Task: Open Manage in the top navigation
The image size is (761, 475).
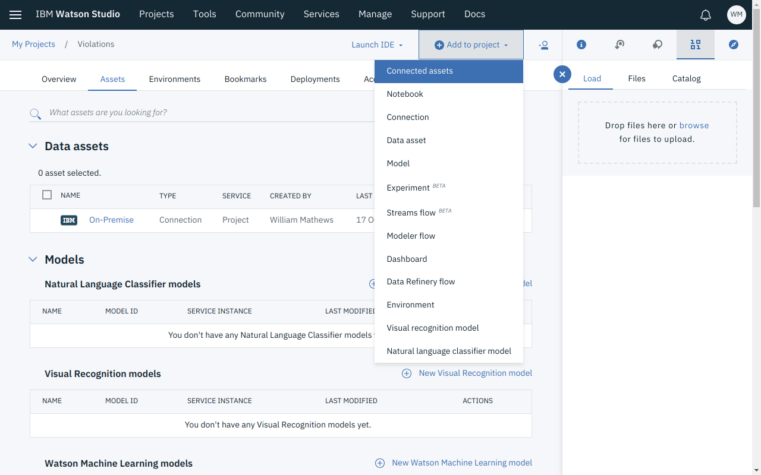Action: [x=375, y=14]
